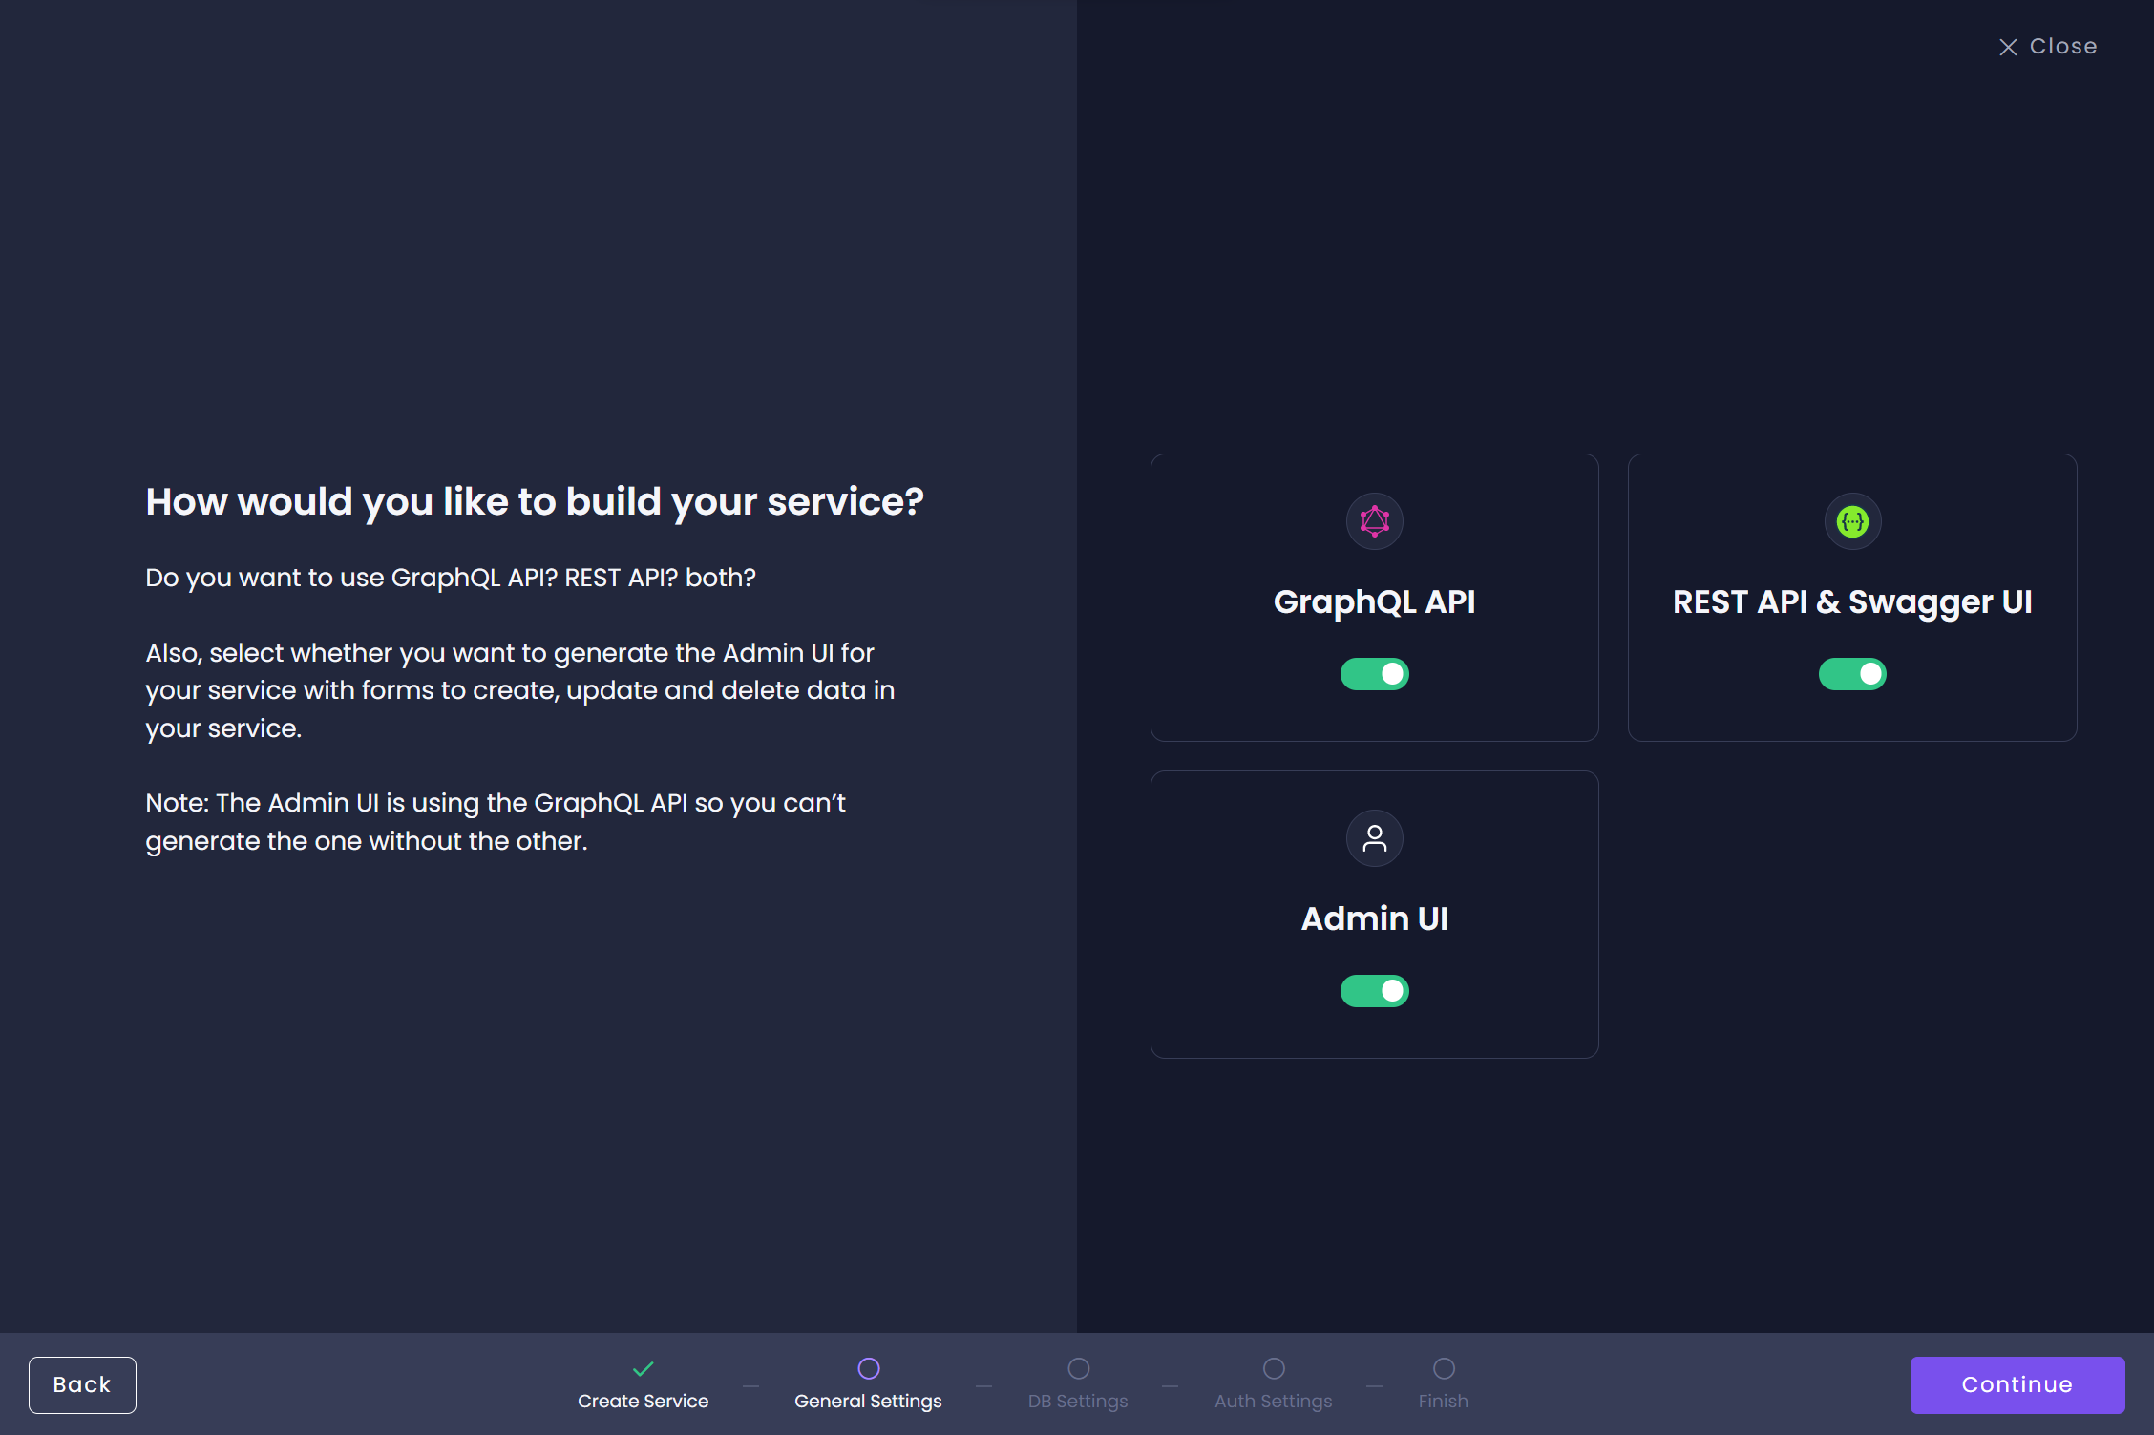Click the REST API Swagger UI icon
The image size is (2154, 1435).
tap(1851, 522)
